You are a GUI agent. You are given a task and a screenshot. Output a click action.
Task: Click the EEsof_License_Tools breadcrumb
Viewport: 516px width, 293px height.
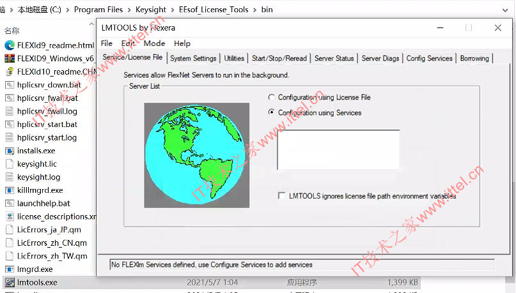click(x=214, y=10)
